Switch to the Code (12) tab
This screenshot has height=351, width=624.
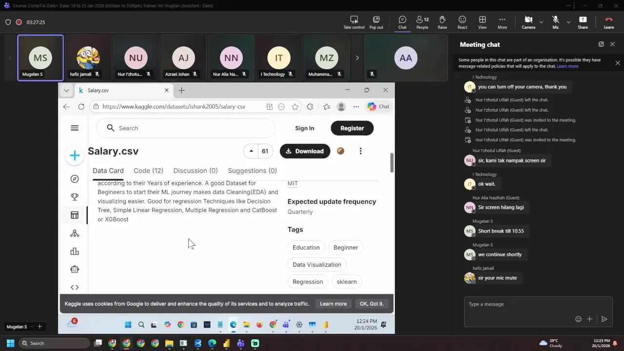pos(148,171)
